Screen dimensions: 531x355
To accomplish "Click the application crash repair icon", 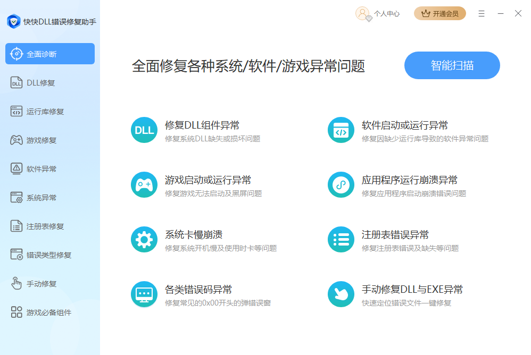I will point(341,185).
